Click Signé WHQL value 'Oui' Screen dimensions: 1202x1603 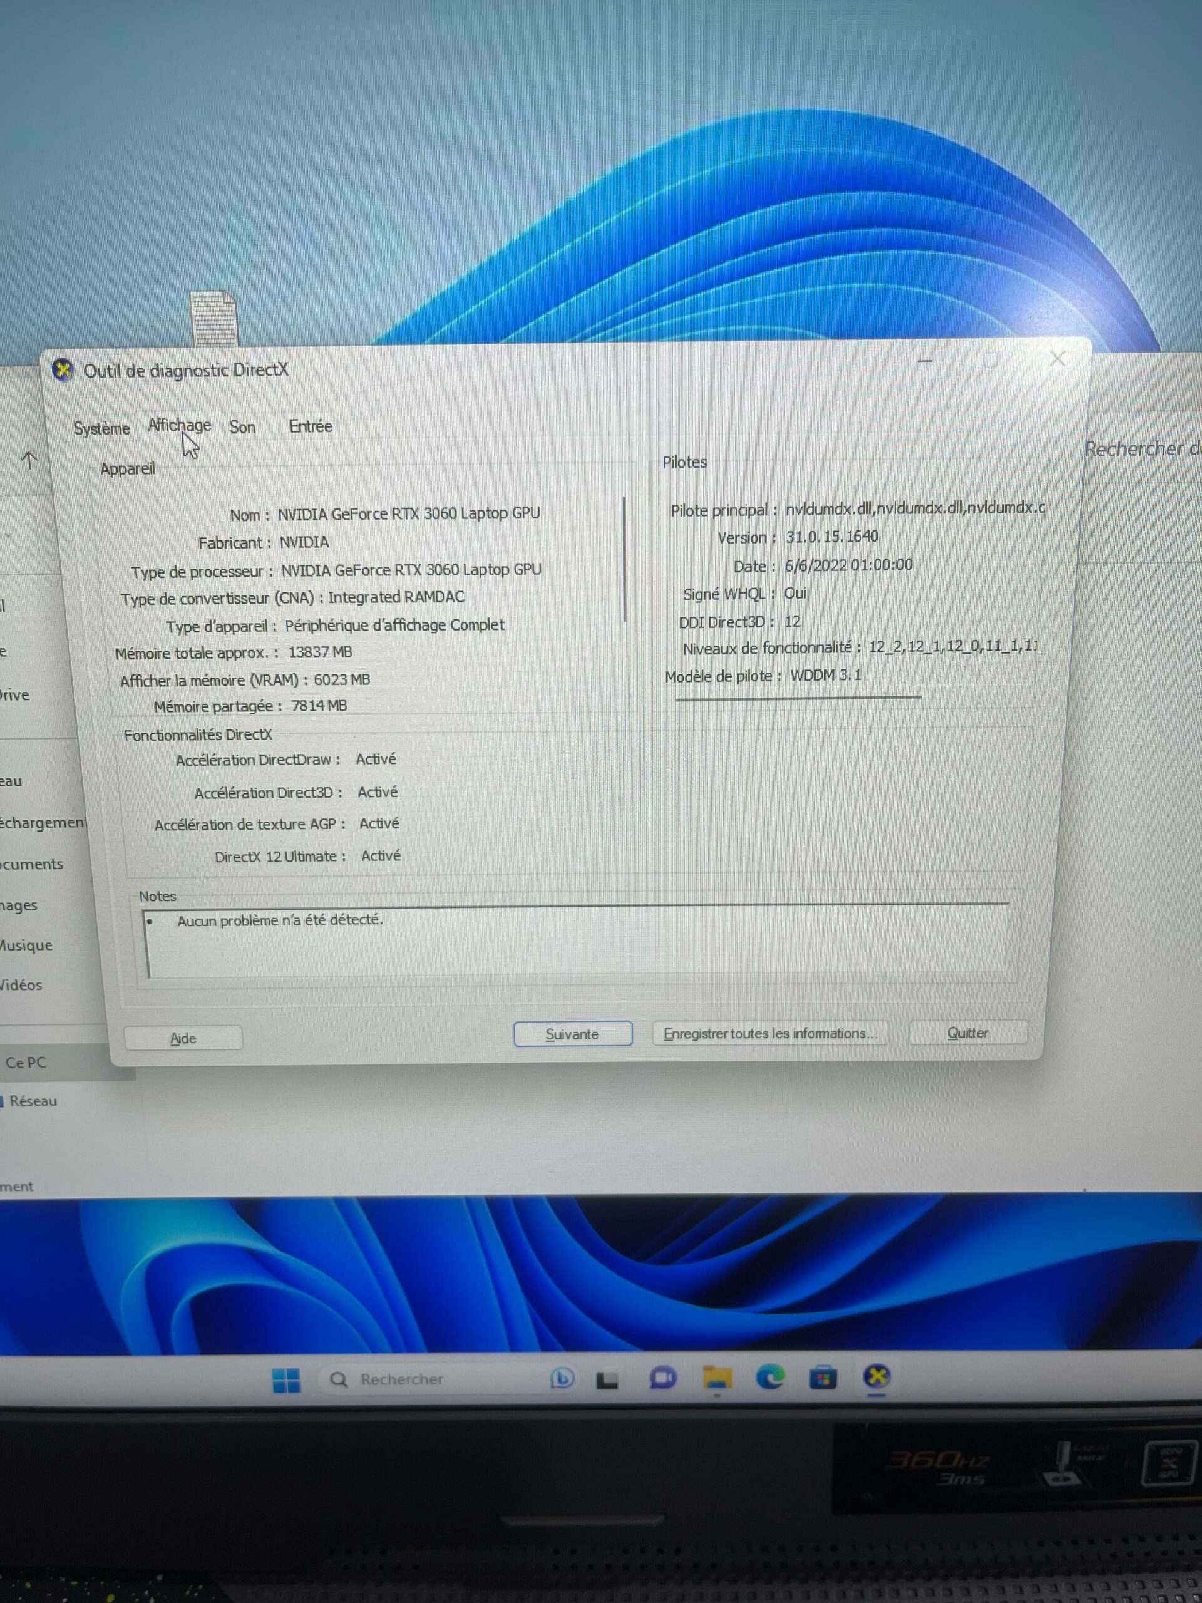pos(795,593)
